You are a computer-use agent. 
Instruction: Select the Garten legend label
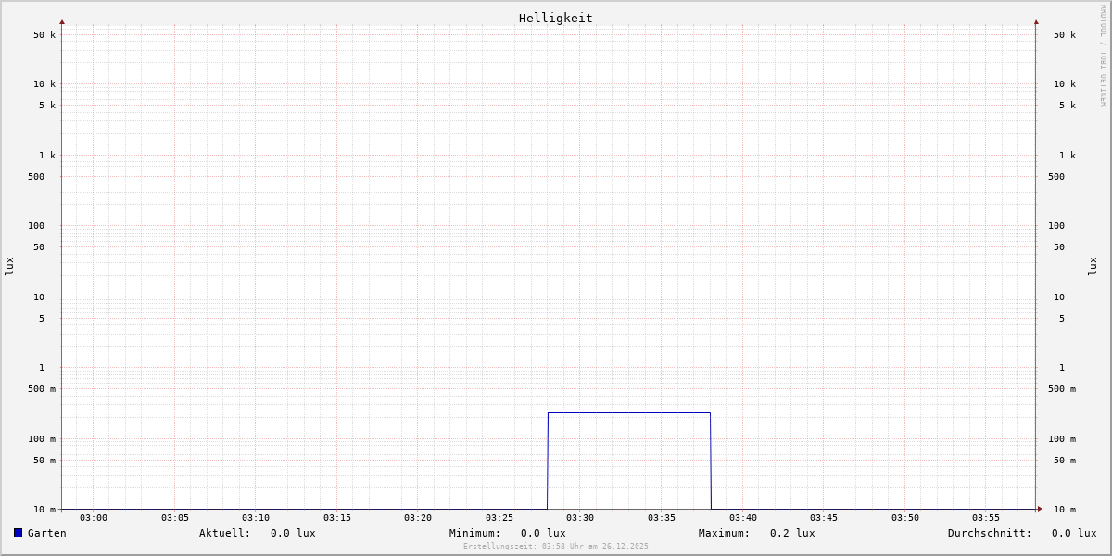pyautogui.click(x=47, y=533)
